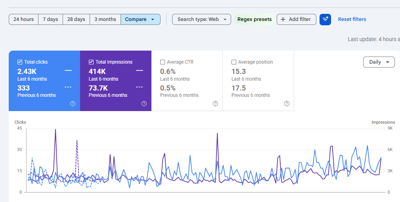This screenshot has height=202, width=400.
Task: Click the 17.5 previous position value
Action: coord(239,88)
